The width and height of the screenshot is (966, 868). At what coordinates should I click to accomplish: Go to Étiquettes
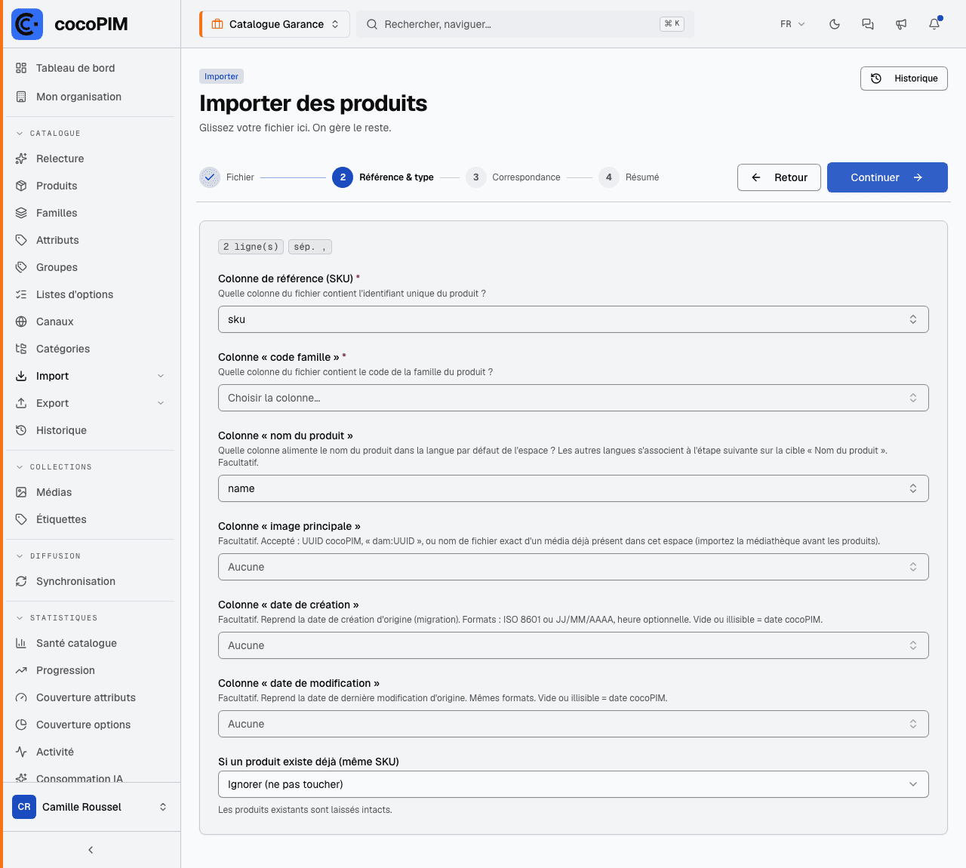point(91,519)
